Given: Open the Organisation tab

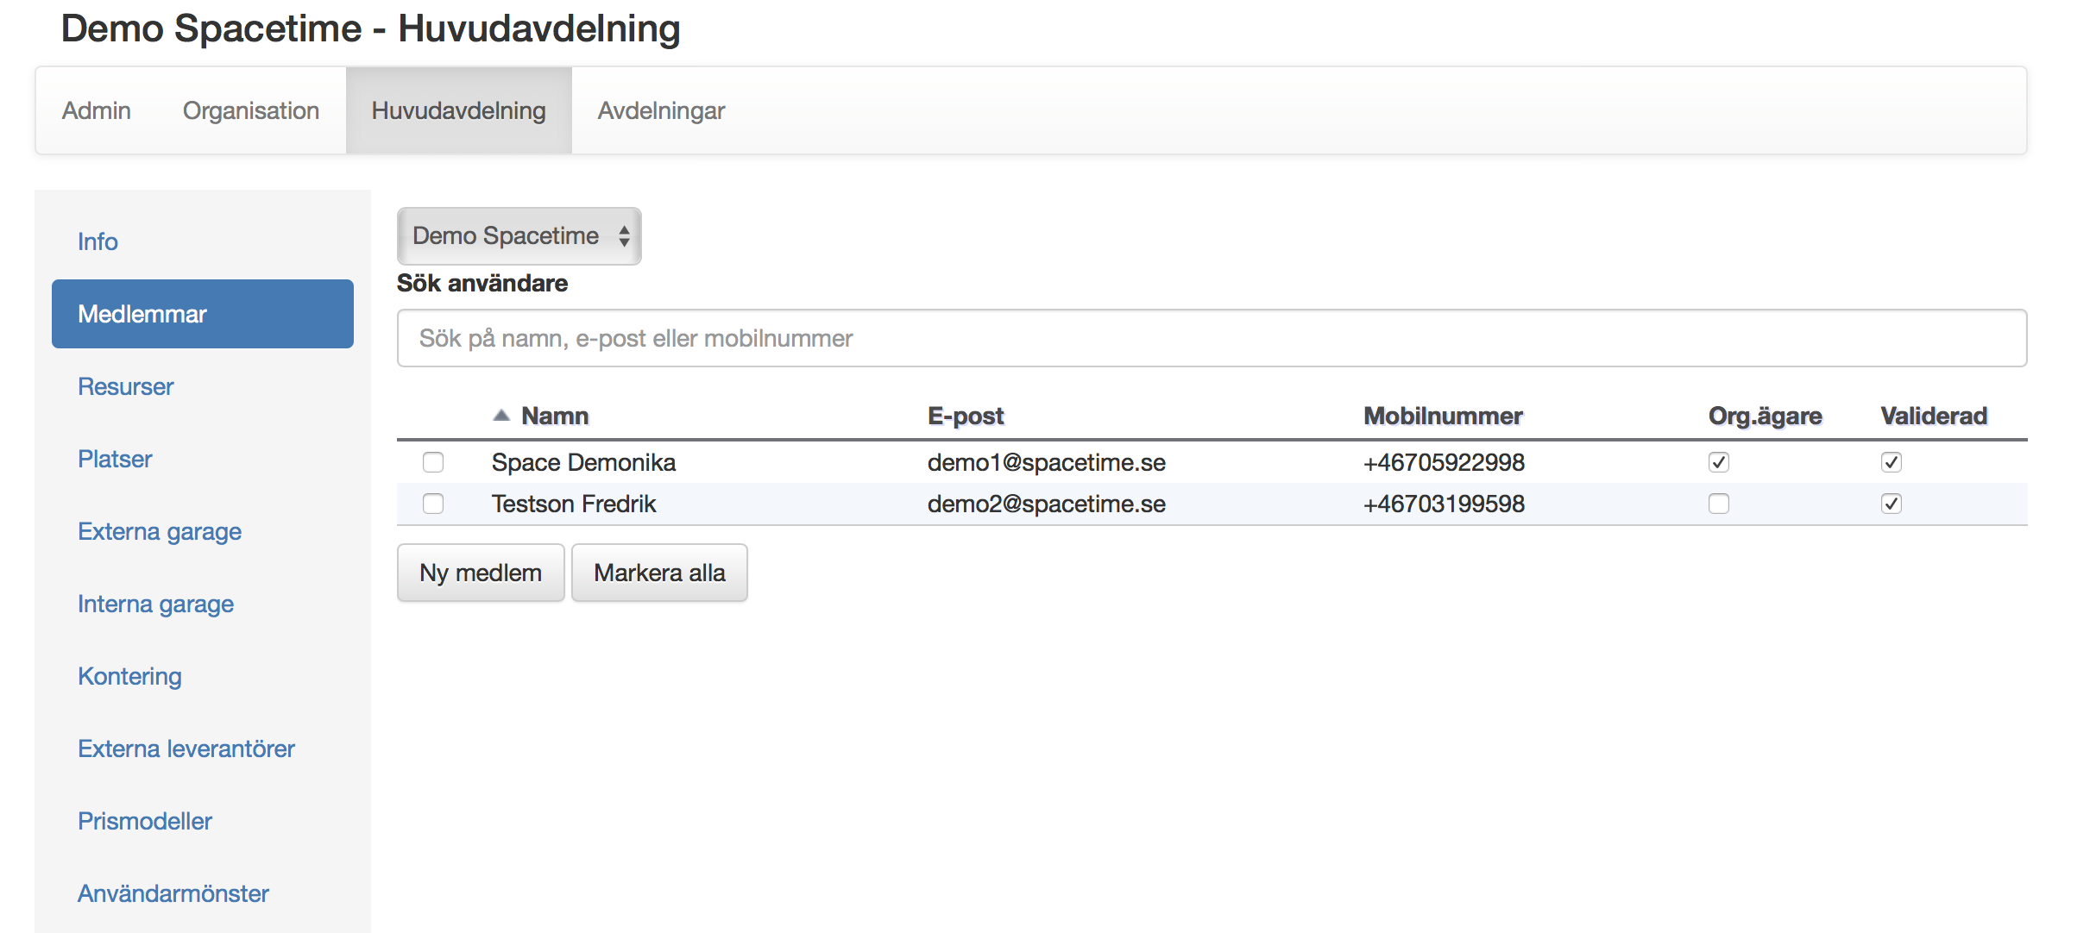Looking at the screenshot, I should pos(250,110).
